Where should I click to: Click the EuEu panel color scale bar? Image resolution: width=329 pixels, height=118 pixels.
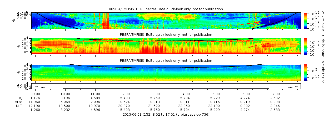tap(305, 46)
